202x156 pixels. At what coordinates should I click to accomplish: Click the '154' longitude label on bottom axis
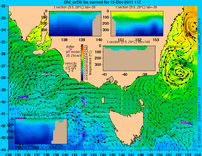(x=197, y=154)
